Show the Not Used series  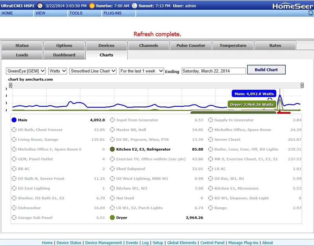[112, 198]
